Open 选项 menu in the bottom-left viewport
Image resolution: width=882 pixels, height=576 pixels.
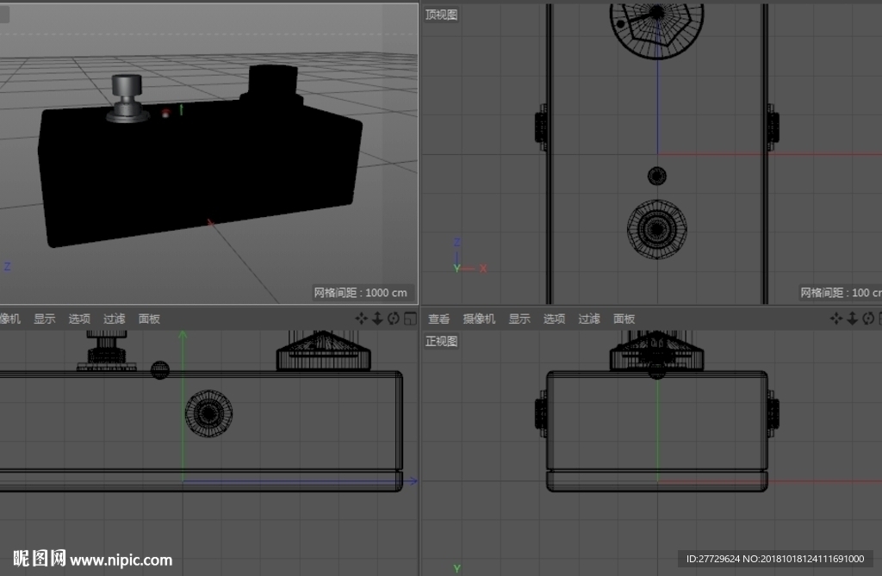coord(79,319)
